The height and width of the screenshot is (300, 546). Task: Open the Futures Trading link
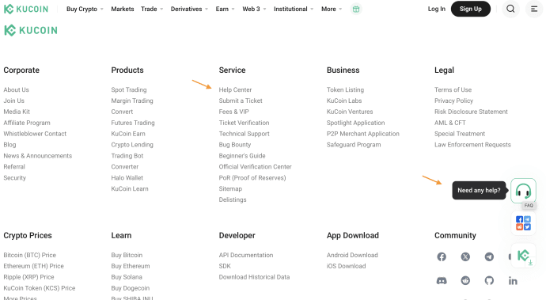pos(133,123)
